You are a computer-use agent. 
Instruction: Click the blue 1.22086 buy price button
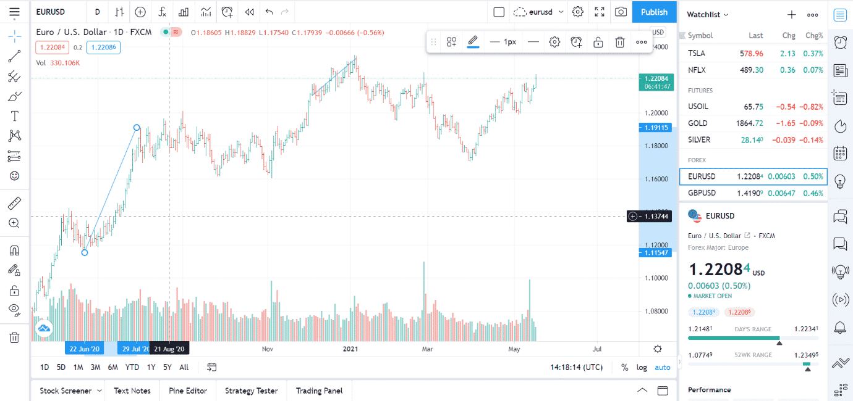[x=103, y=47]
